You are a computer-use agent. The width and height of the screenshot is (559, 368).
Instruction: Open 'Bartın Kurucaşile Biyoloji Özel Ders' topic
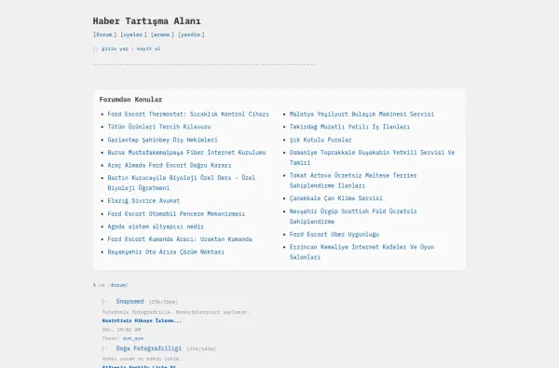[x=182, y=183]
